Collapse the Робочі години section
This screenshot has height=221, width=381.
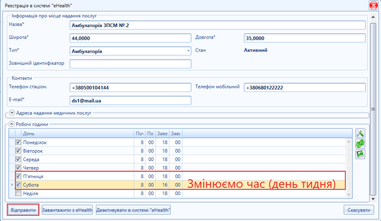click(x=11, y=124)
